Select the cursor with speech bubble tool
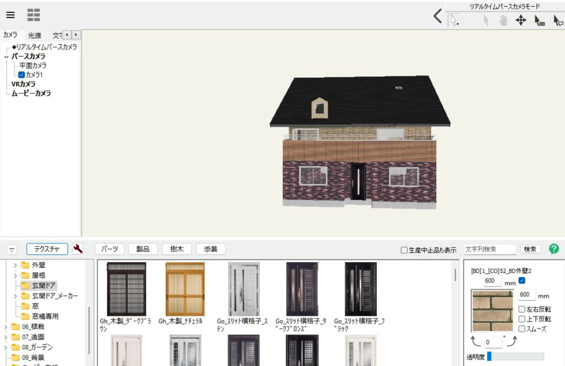 558,21
